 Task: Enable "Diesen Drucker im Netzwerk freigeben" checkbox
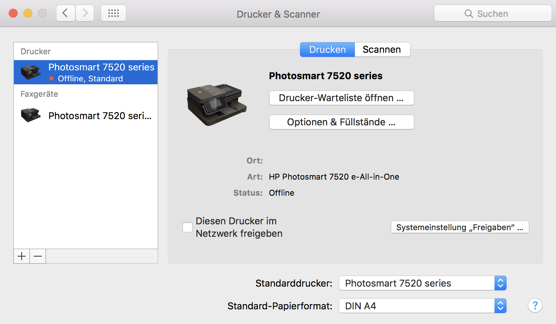[188, 227]
